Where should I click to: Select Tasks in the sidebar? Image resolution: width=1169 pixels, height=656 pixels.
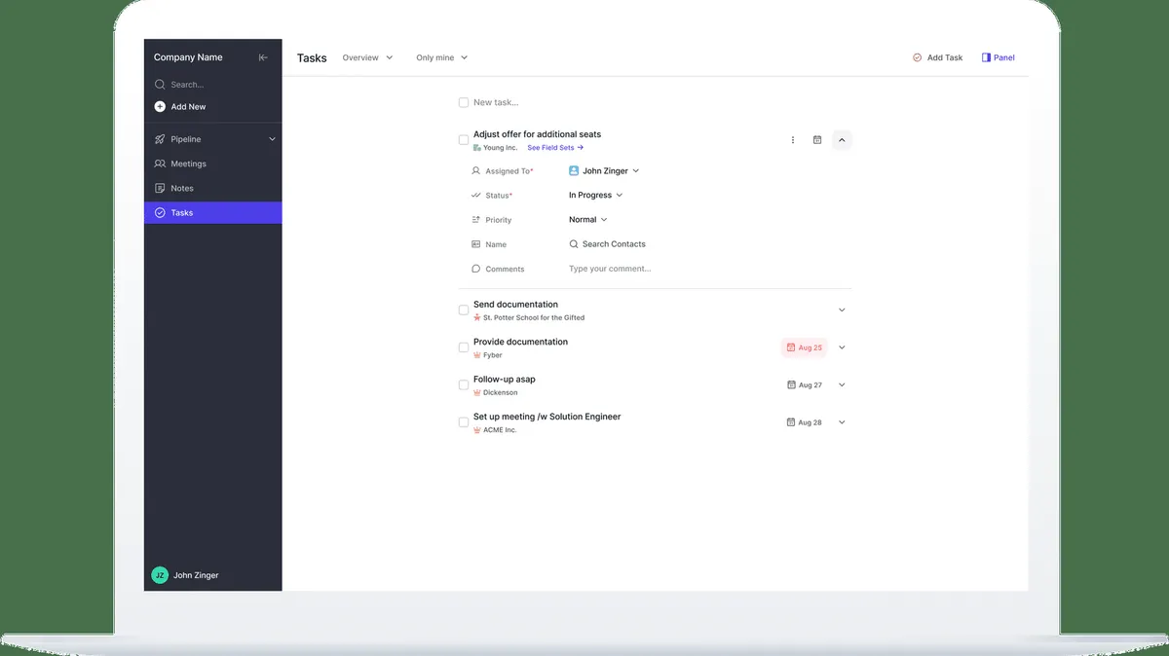coord(212,212)
